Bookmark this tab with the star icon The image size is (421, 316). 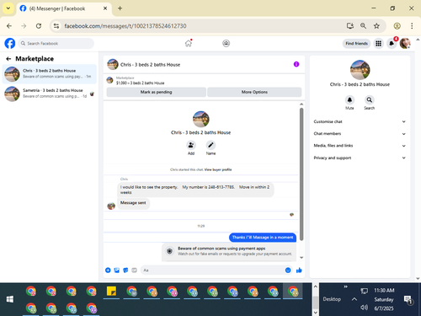[376, 26]
